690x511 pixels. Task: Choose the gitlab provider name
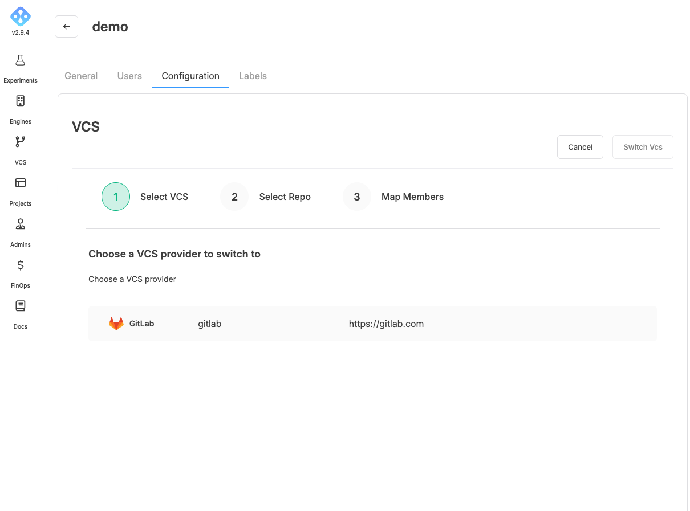(x=210, y=324)
